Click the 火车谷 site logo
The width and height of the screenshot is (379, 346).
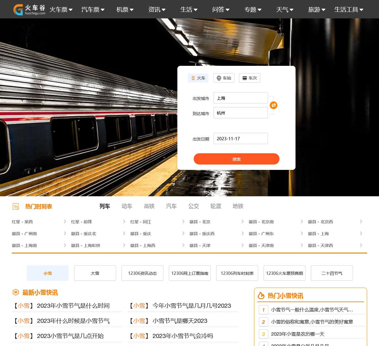(x=28, y=9)
